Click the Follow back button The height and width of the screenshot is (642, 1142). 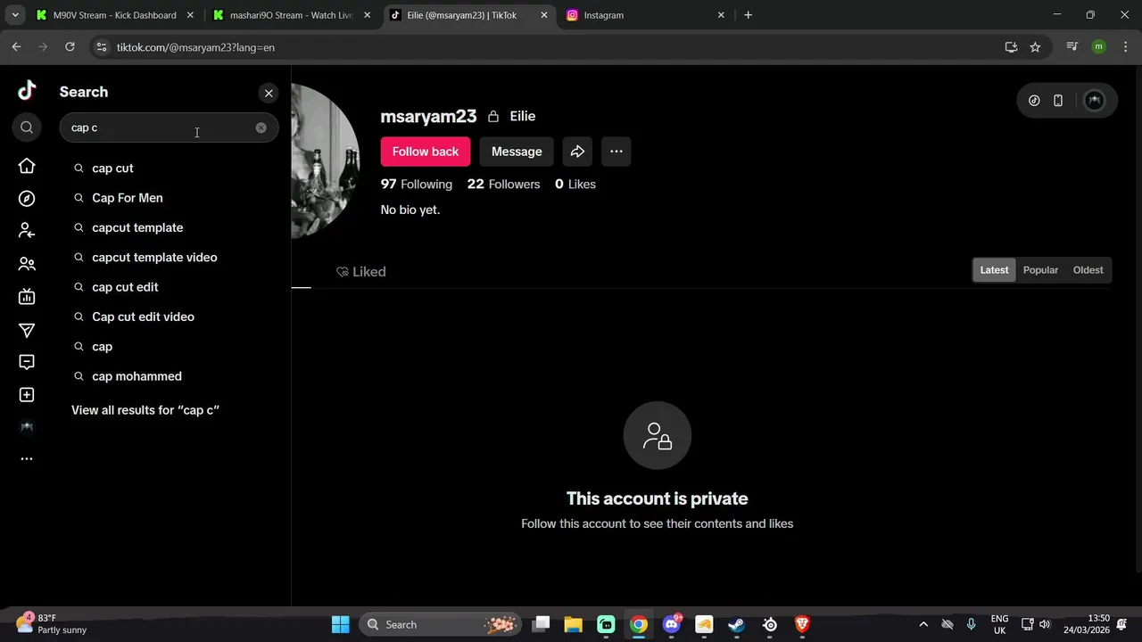point(426,152)
